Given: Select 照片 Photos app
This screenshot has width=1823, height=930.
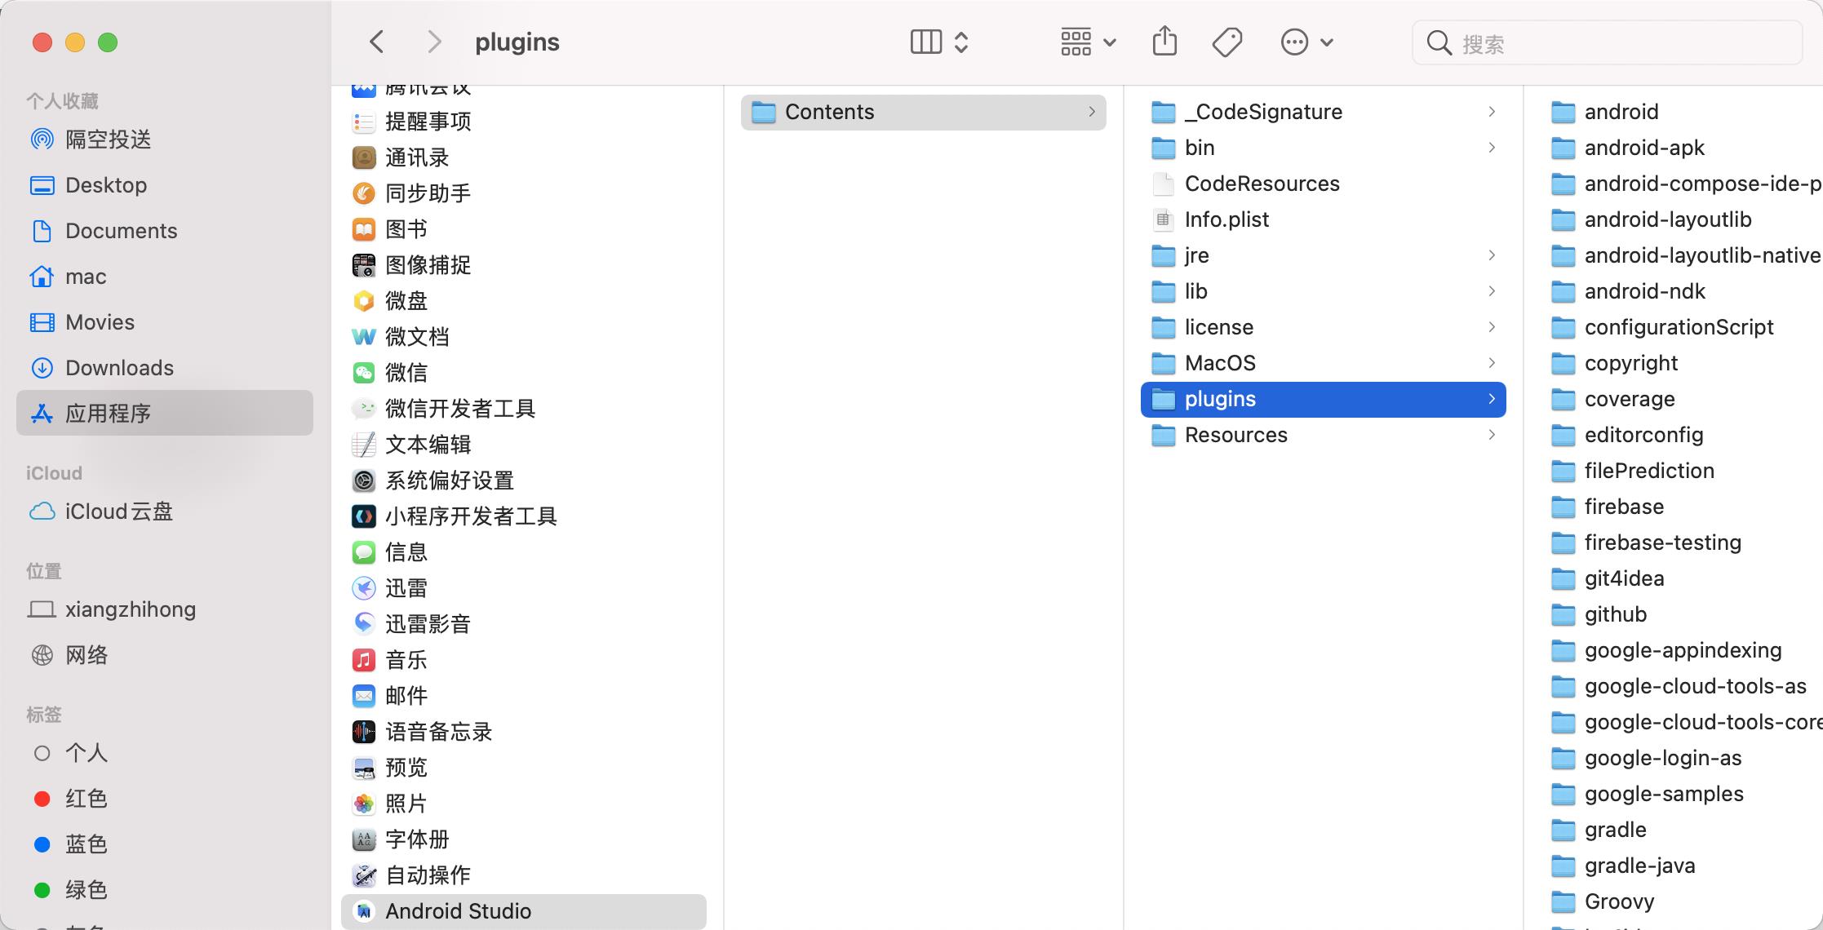Looking at the screenshot, I should 524,804.
